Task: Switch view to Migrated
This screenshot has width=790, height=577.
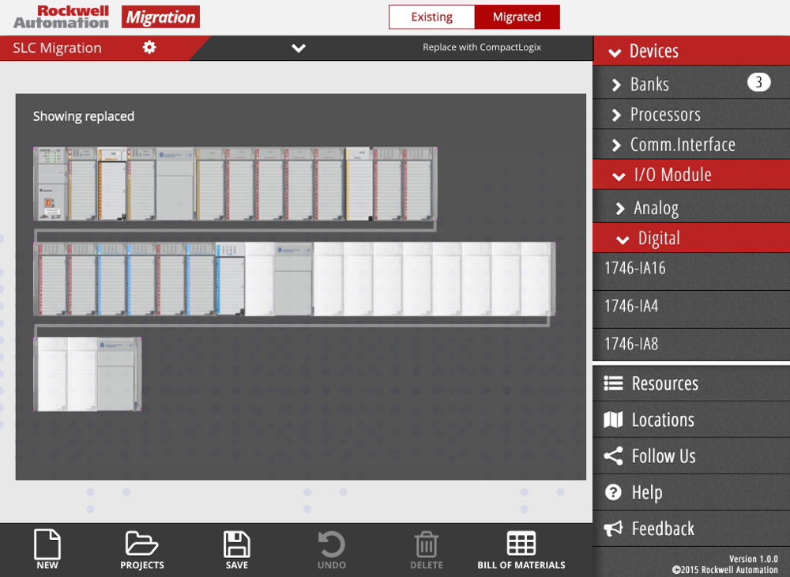Action: (517, 17)
